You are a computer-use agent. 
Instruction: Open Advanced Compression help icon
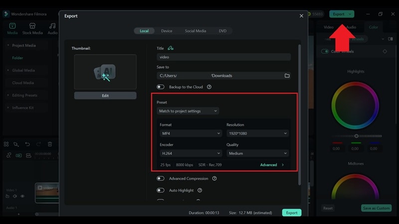pyautogui.click(x=214, y=179)
